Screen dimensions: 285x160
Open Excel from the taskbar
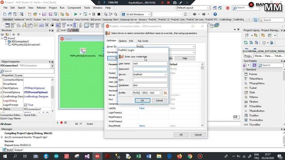click(x=138, y=156)
